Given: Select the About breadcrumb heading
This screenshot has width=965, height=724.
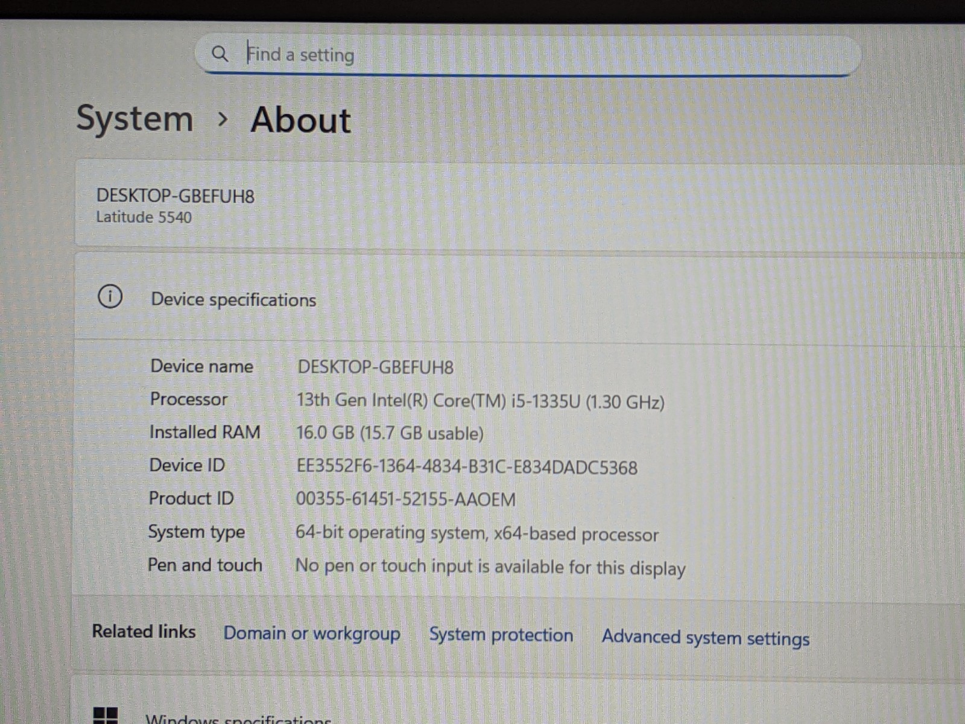Looking at the screenshot, I should click(x=300, y=120).
